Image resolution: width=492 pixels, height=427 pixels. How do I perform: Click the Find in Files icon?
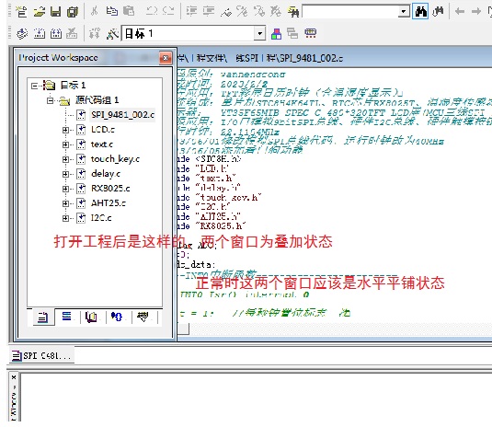[x=293, y=12]
